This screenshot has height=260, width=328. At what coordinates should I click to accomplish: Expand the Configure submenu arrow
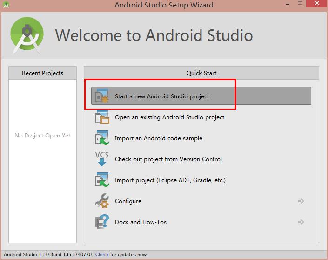(301, 201)
